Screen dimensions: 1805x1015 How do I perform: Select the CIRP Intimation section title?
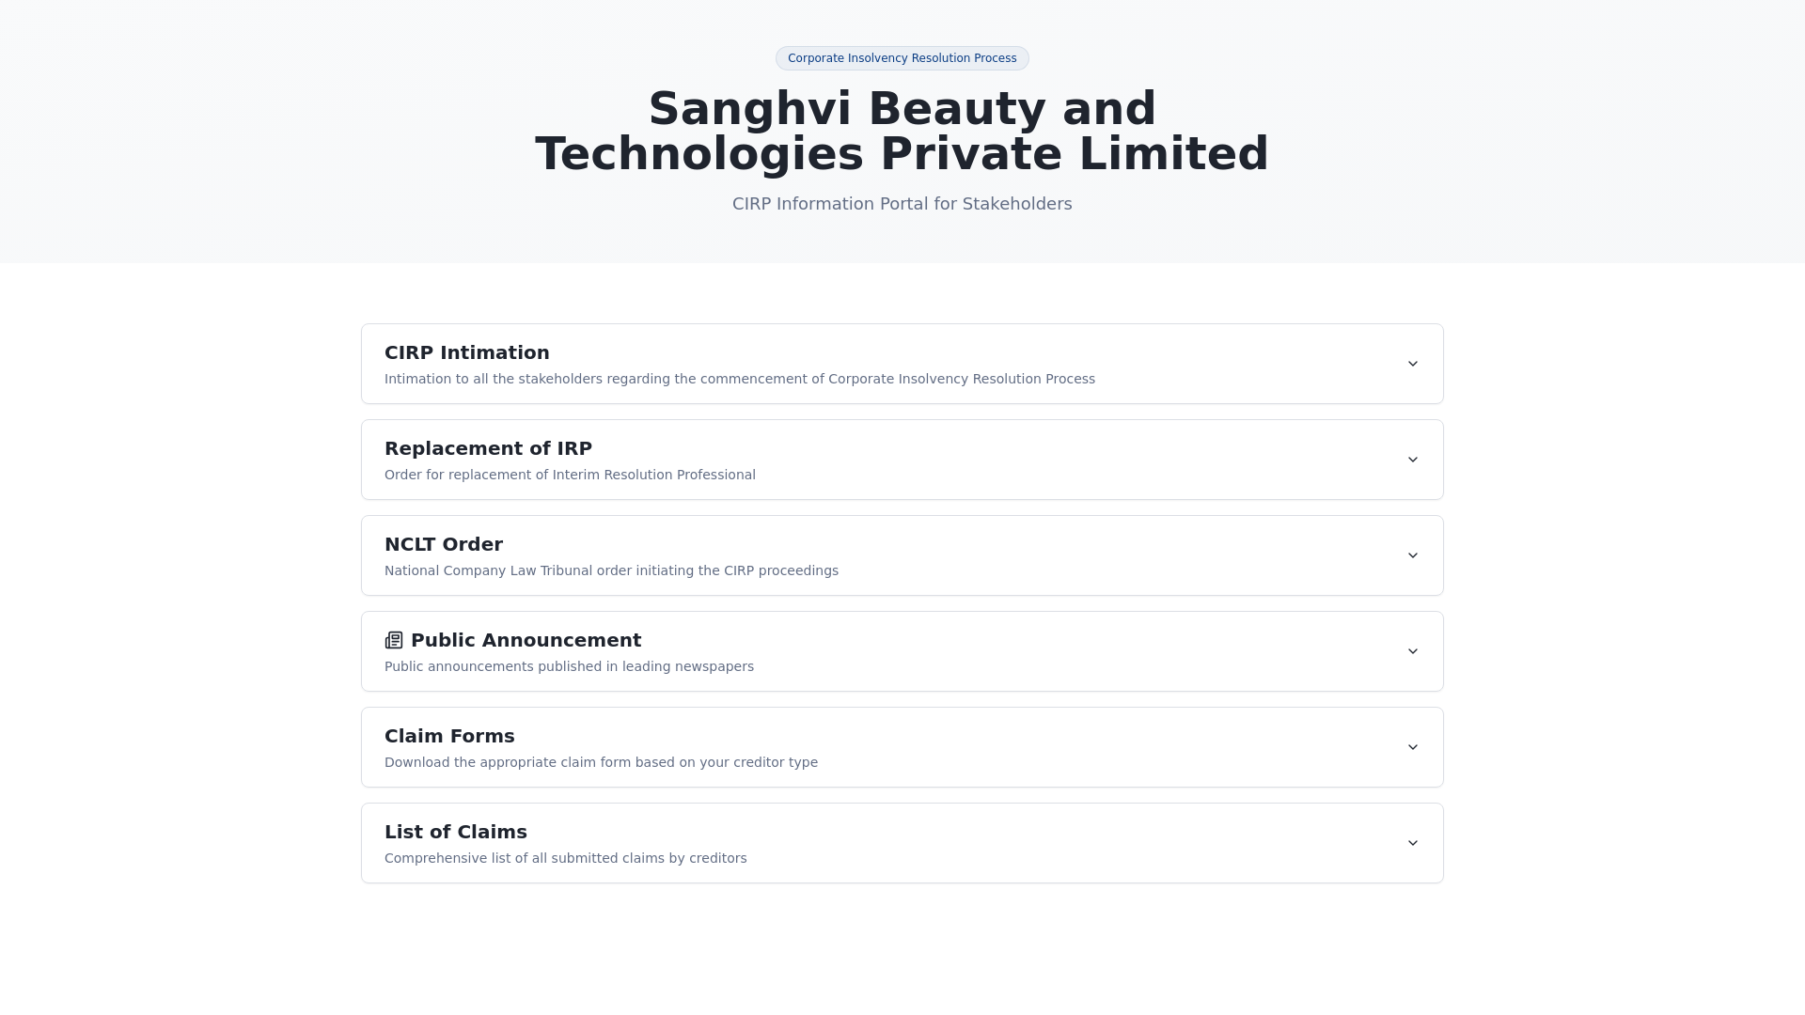[x=466, y=352]
